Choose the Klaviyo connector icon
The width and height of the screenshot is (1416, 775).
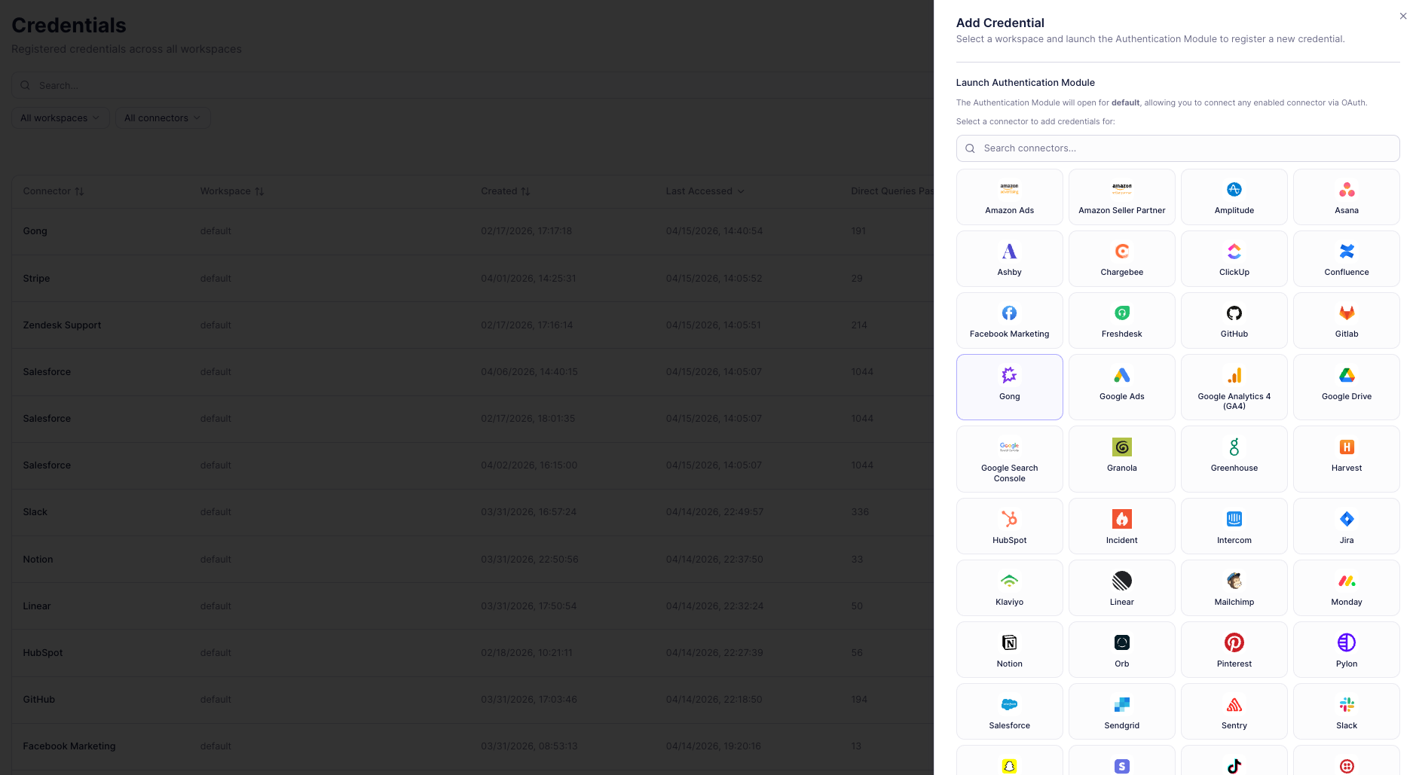[1009, 581]
